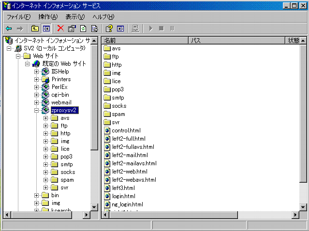Collapse the 既定の Web サイト node
Screen dimensions: 309x231
pyautogui.click(x=28, y=64)
